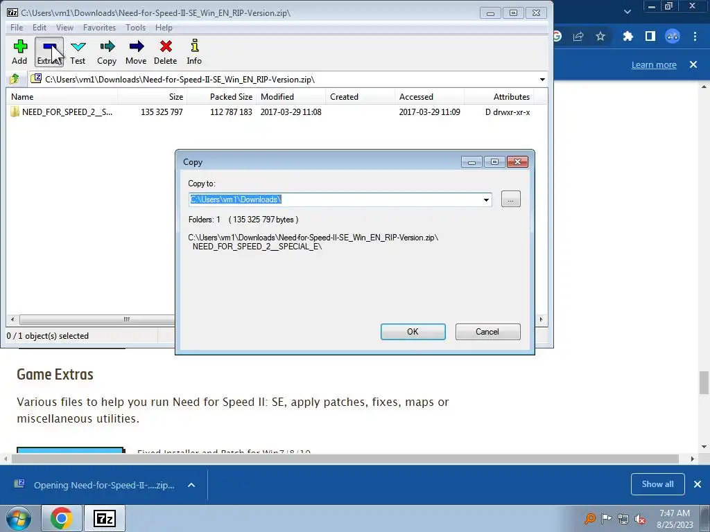This screenshot has width=710, height=532.
Task: Sort by the Attributes column header
Action: 499,97
